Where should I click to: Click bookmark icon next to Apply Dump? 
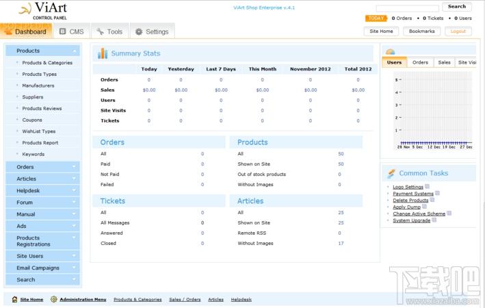424,207
